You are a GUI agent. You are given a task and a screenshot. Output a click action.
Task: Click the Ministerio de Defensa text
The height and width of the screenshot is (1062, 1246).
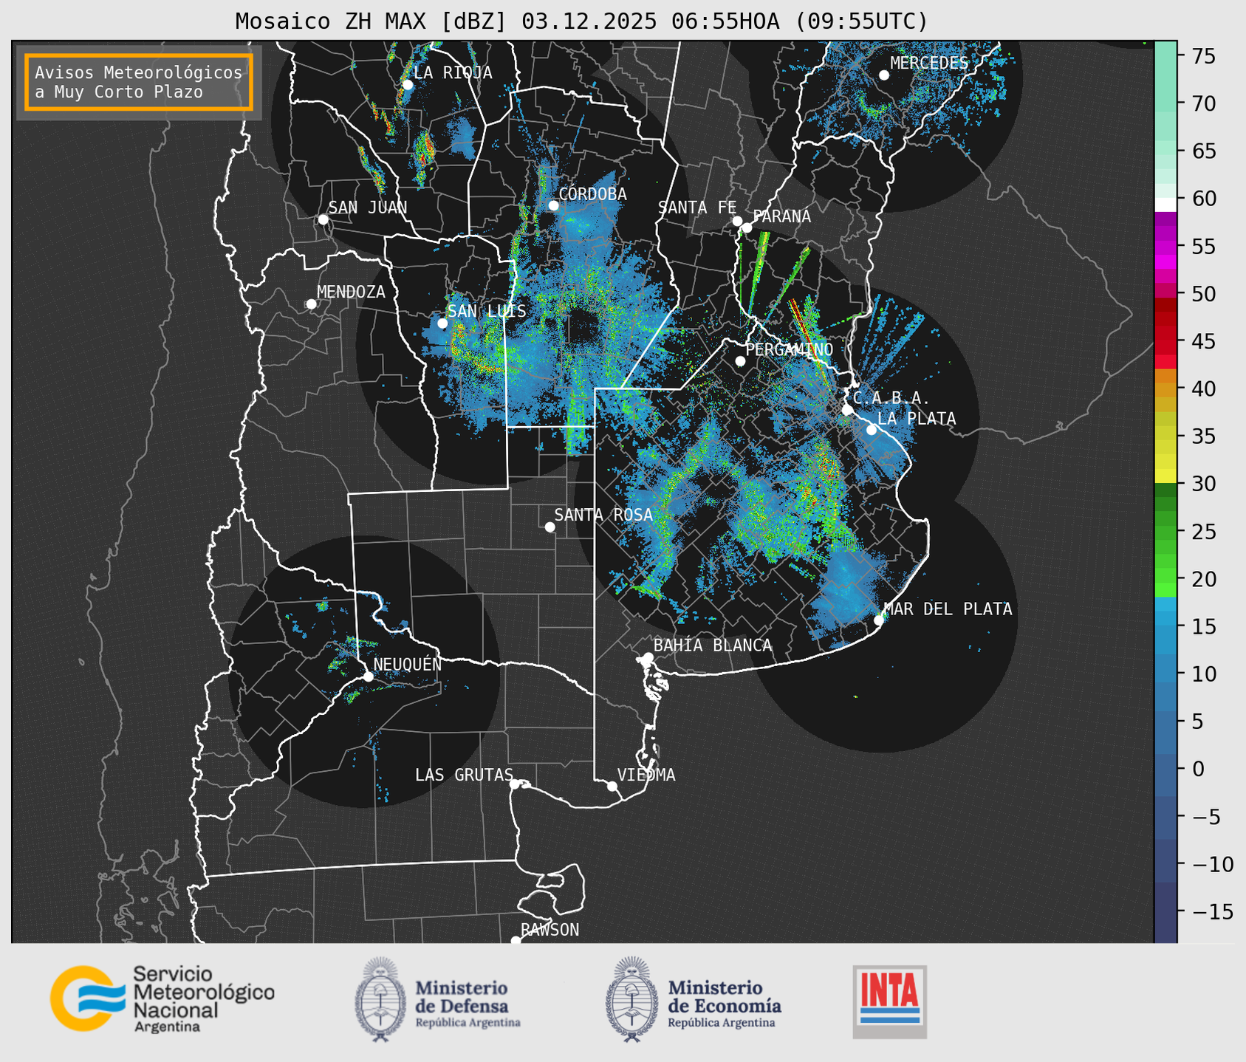click(x=468, y=1004)
